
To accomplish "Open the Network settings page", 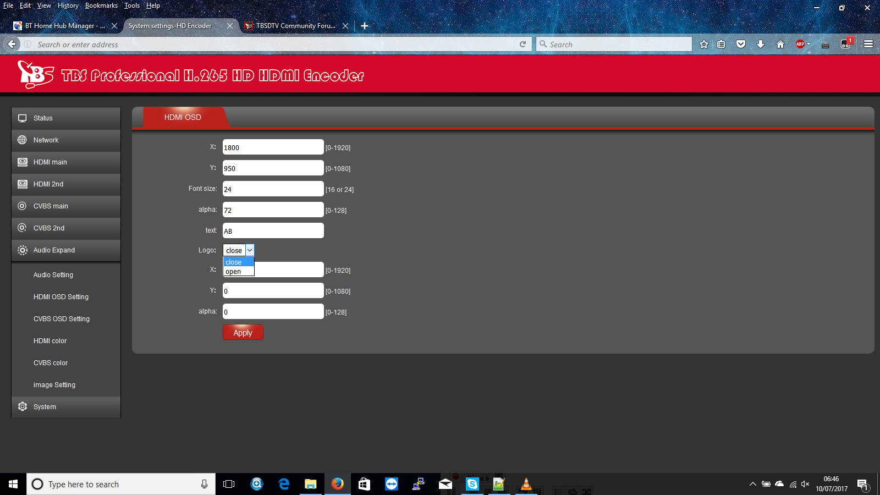I will [x=66, y=140].
